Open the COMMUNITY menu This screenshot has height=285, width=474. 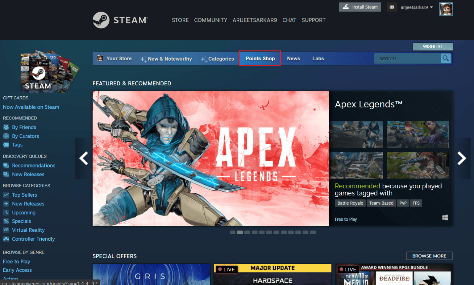(x=210, y=20)
